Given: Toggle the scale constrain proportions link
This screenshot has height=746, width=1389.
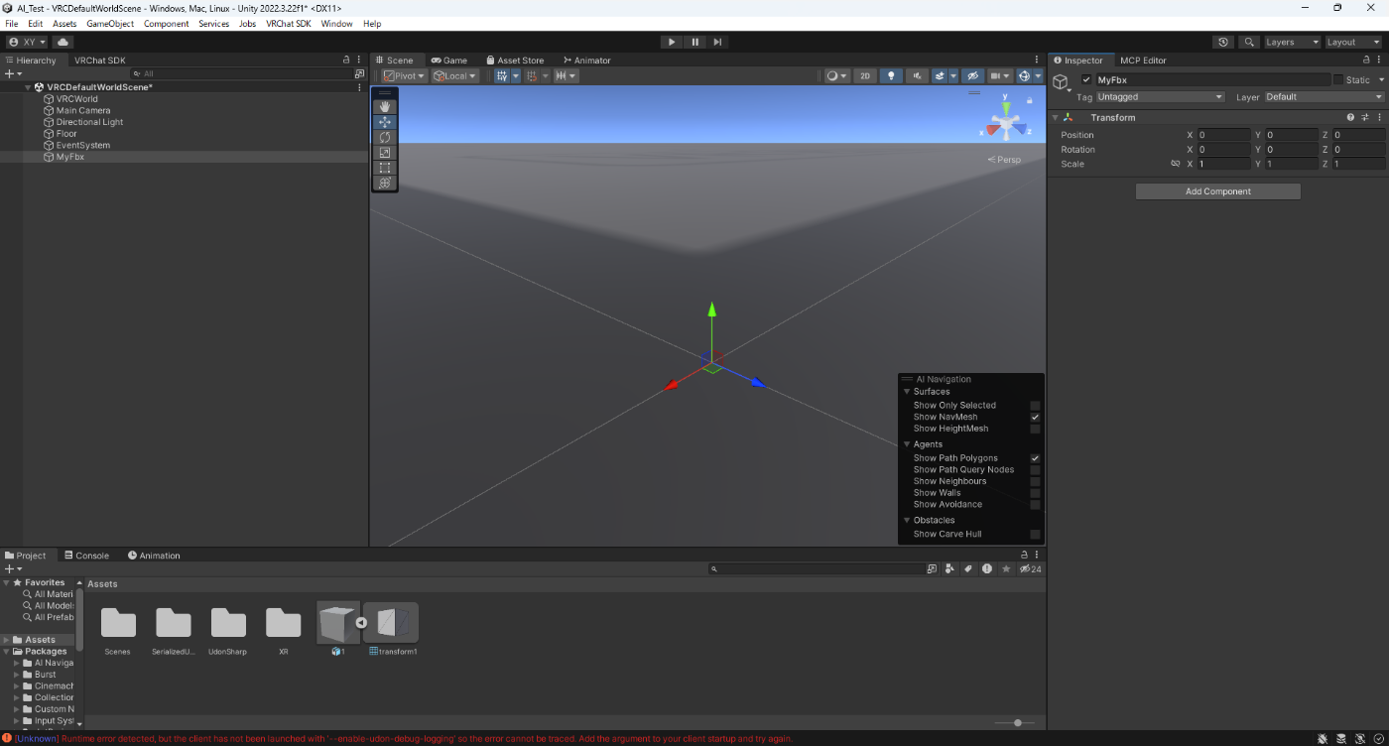Looking at the screenshot, I should [x=1176, y=164].
